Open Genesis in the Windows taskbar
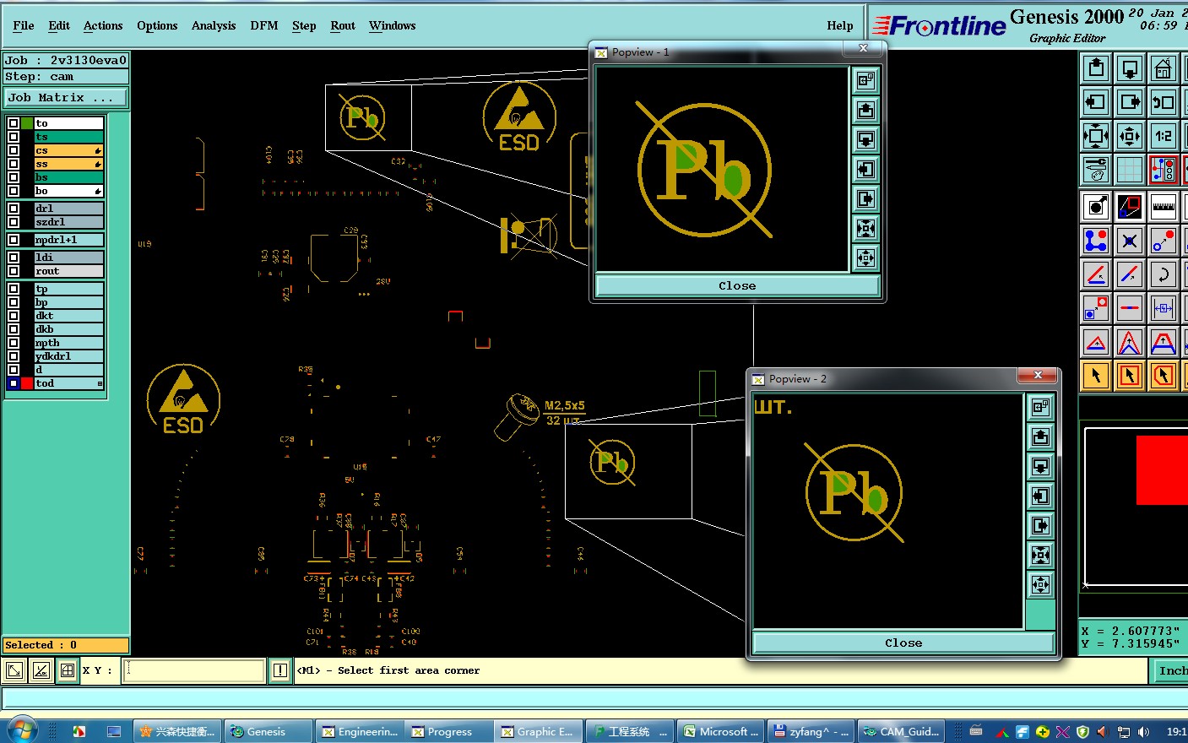 click(x=268, y=731)
